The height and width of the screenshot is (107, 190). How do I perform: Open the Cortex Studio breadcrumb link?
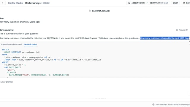point(15,3)
